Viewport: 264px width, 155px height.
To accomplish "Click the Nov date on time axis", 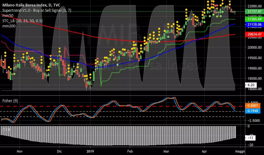I will (x=20, y=151).
